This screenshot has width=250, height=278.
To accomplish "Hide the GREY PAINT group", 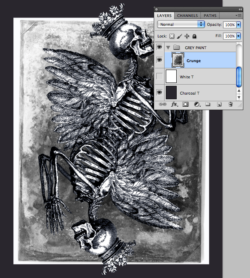I will [x=160, y=47].
